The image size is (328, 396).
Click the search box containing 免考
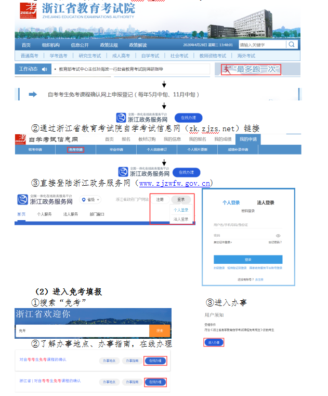(x=83, y=330)
